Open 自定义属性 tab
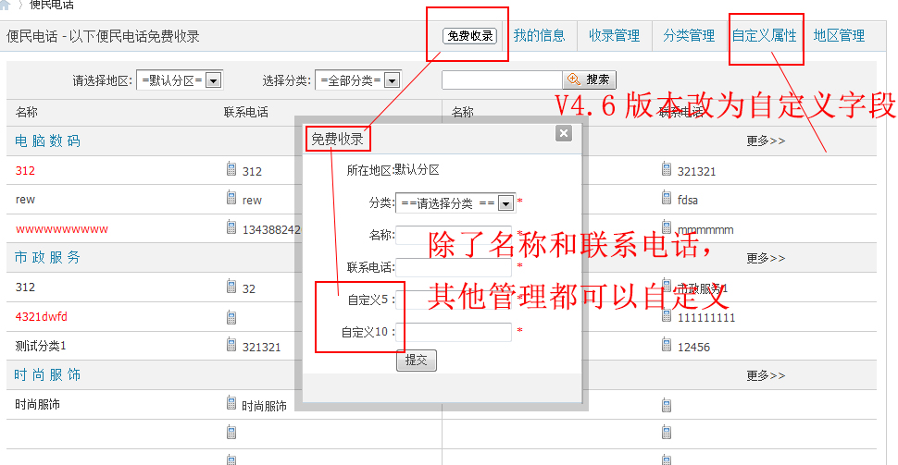Viewport: 898px width, 465px height. 765,35
